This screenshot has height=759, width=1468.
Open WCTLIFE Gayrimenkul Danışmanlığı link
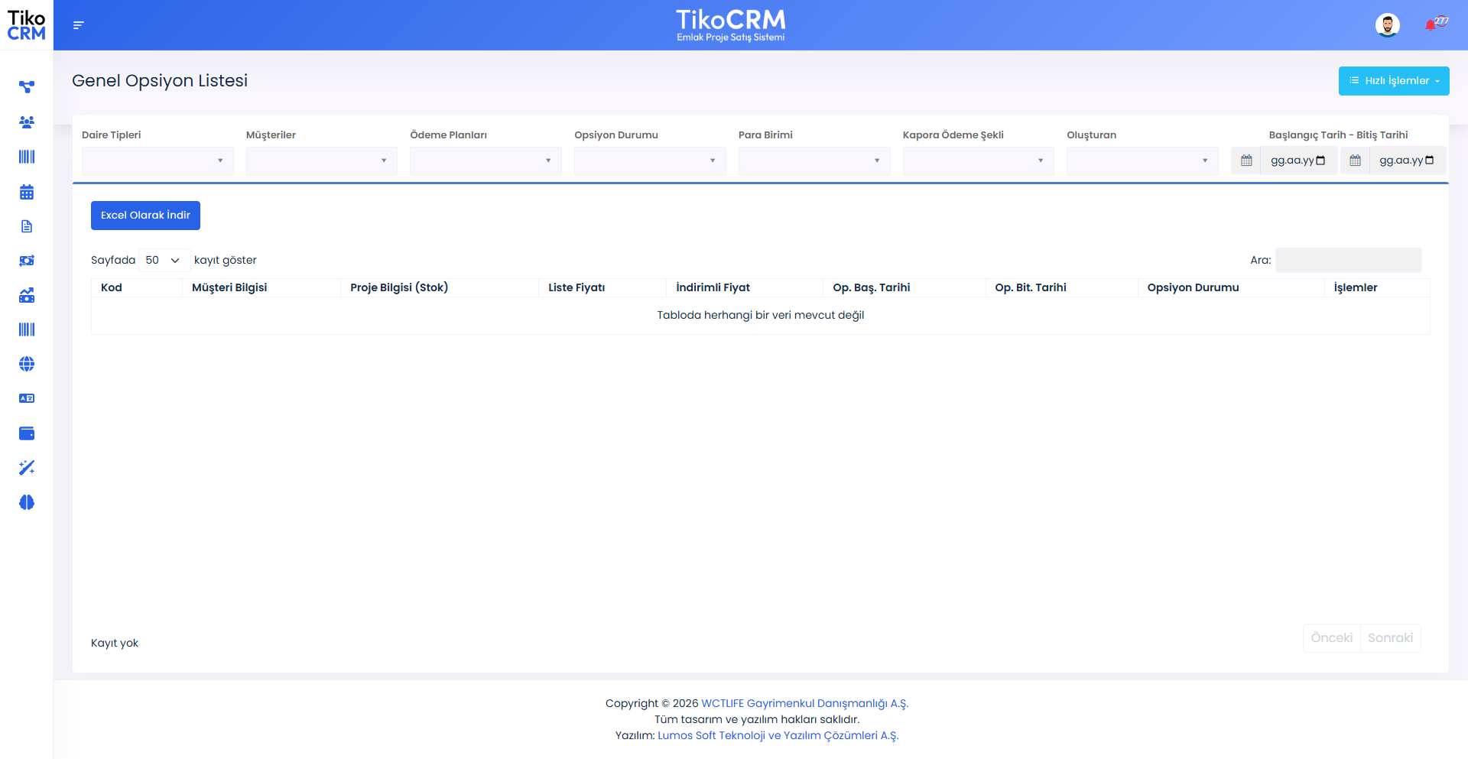pos(804,703)
